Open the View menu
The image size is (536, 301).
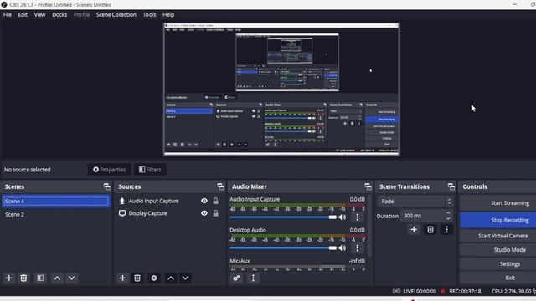(x=39, y=15)
